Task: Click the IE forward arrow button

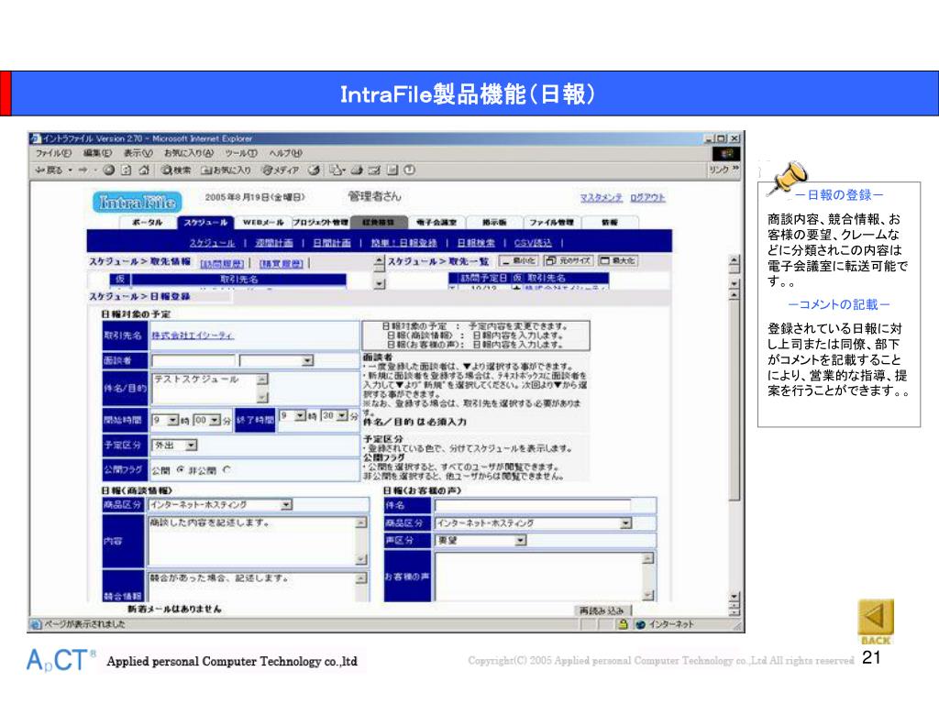Action: coord(83,170)
